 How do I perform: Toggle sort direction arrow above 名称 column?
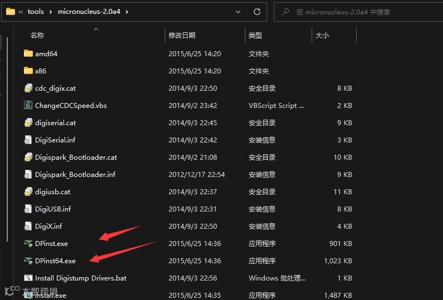click(x=96, y=29)
